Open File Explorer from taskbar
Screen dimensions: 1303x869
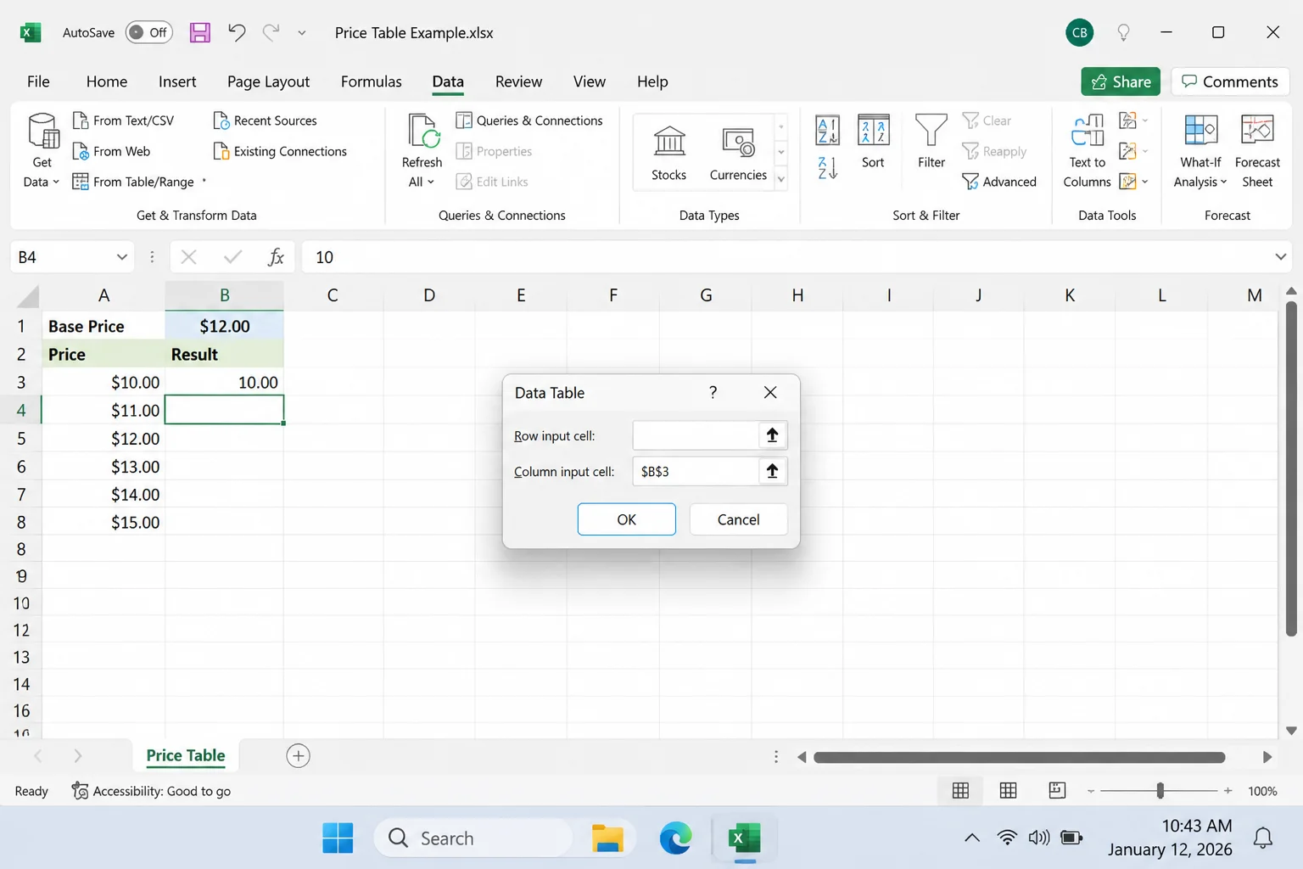[607, 838]
